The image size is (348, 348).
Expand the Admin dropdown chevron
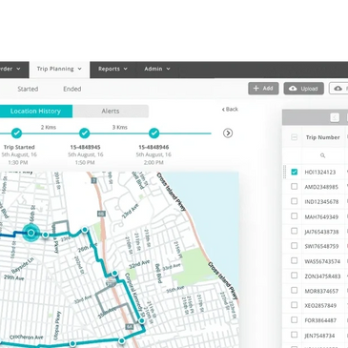coord(168,69)
